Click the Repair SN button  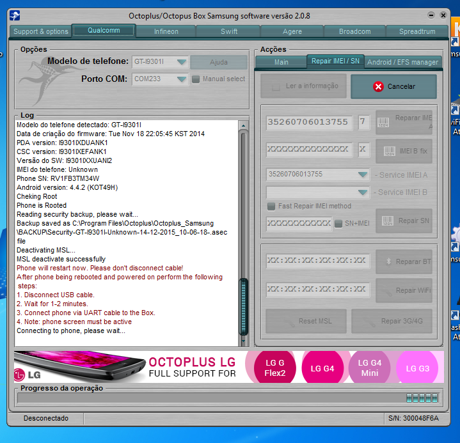404,221
